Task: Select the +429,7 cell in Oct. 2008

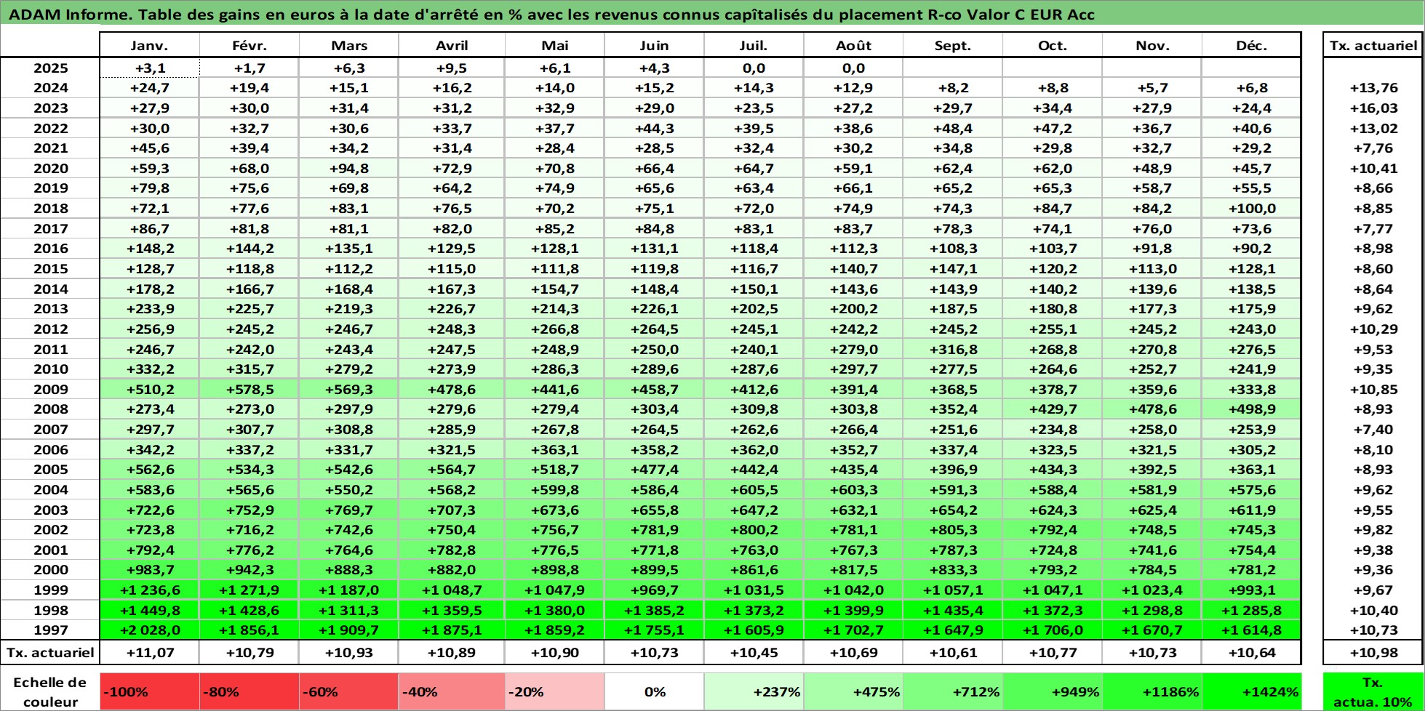Action: (x=1053, y=409)
